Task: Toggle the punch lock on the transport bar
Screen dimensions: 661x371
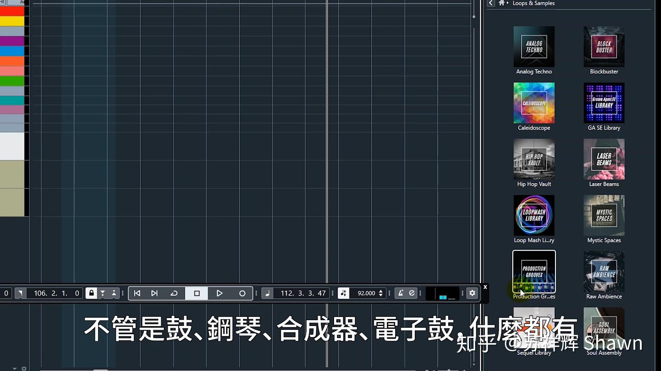Action: pos(91,293)
